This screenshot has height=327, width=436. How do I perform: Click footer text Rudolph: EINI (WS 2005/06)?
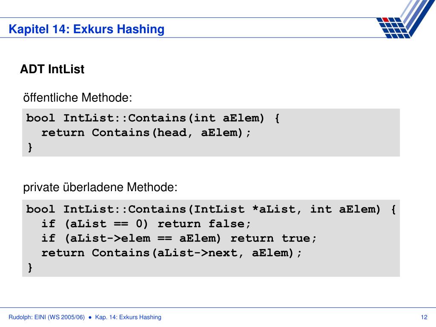pyautogui.click(x=47, y=317)
